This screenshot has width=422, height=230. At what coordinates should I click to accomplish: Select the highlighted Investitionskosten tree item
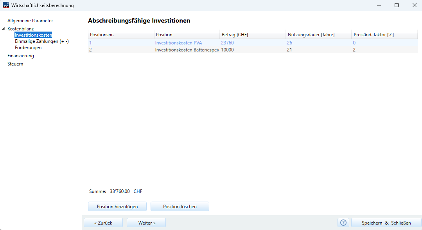33,35
